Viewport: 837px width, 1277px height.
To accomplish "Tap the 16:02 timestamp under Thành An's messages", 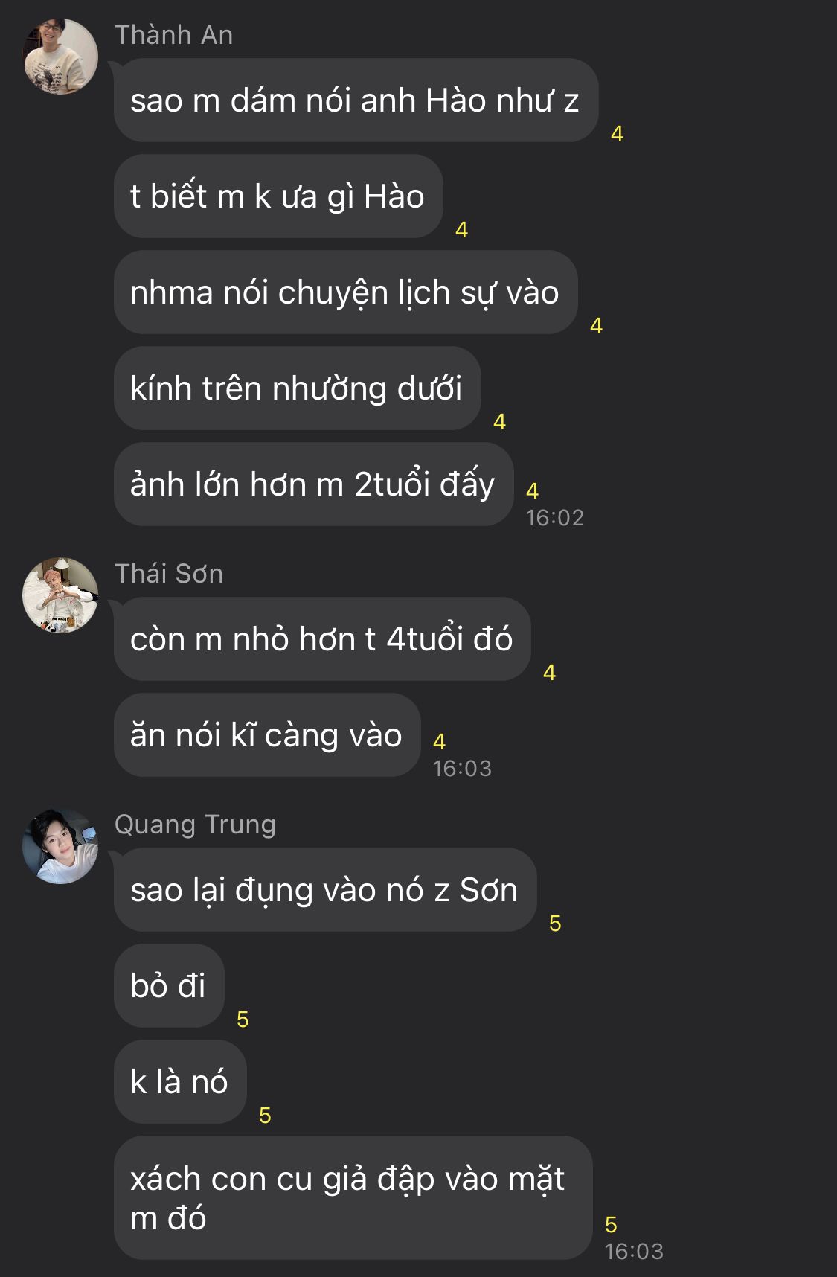I will tap(555, 518).
